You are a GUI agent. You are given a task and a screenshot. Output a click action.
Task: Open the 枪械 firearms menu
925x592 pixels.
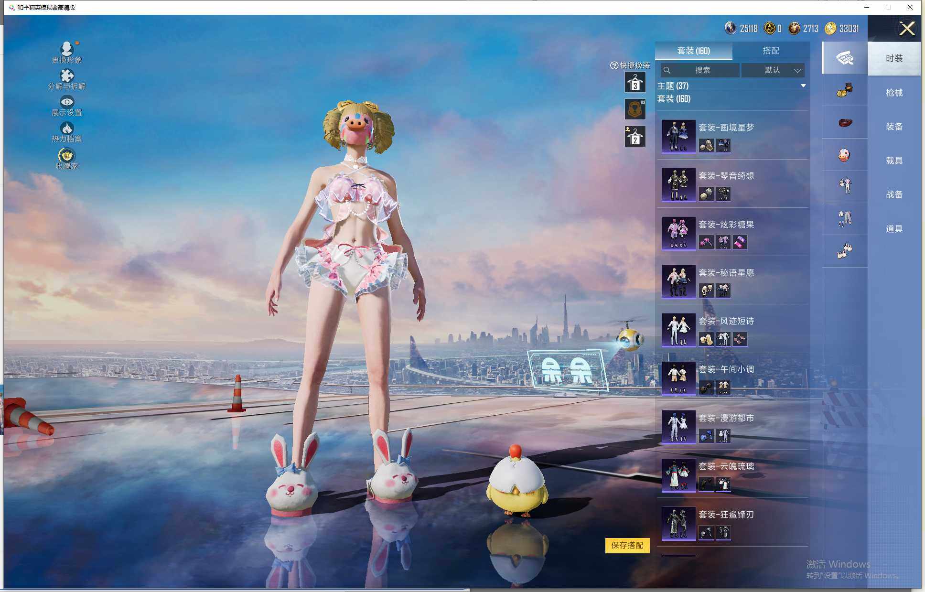(893, 93)
